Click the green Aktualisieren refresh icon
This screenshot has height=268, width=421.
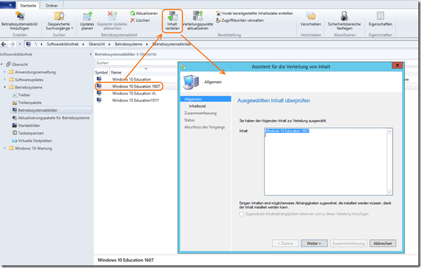pos(133,13)
